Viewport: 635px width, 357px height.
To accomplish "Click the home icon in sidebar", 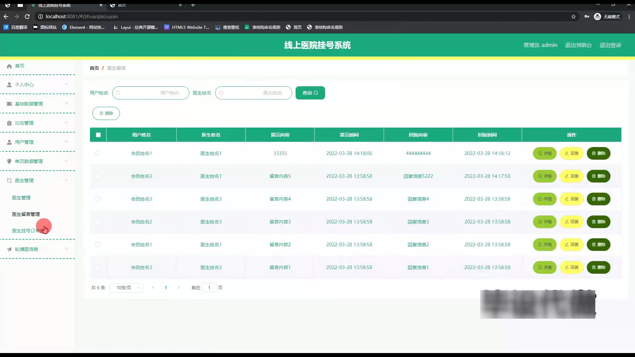I will coord(9,66).
